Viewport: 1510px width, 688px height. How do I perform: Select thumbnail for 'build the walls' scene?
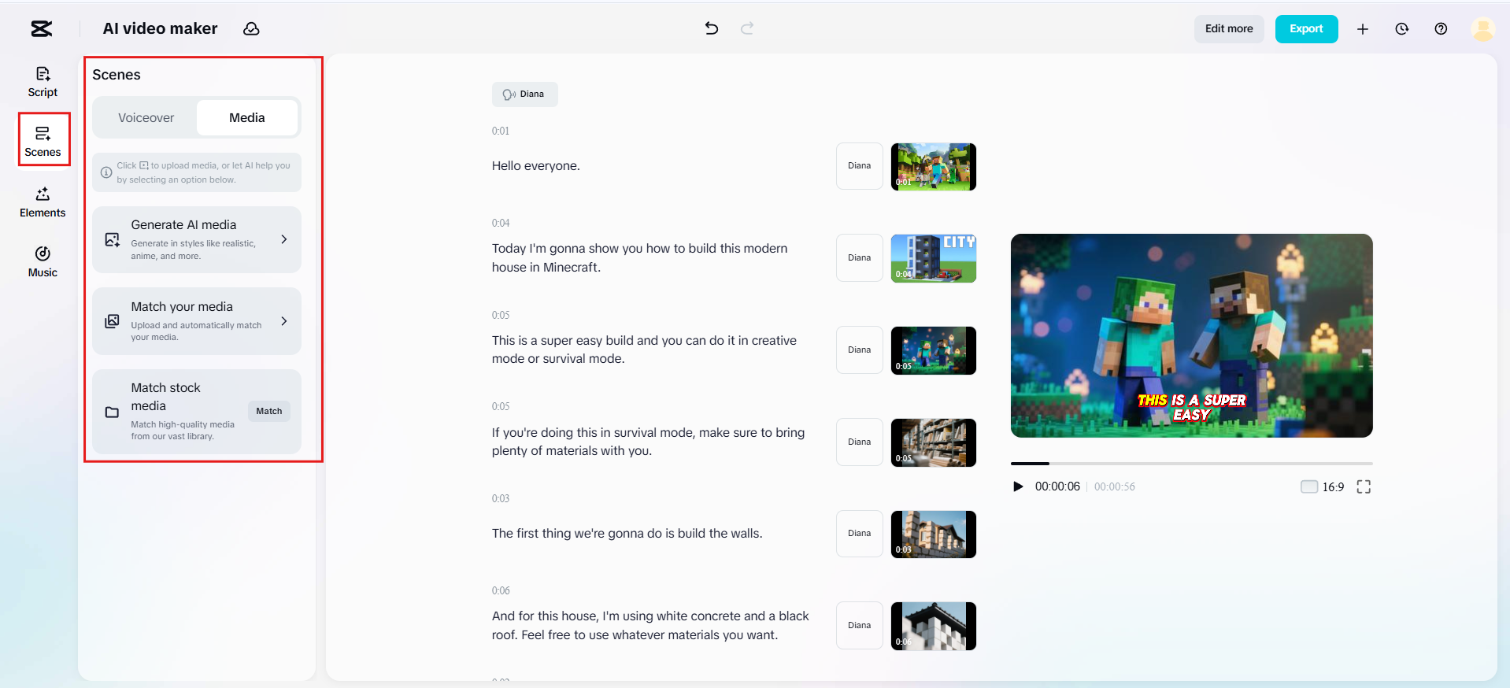(x=934, y=534)
